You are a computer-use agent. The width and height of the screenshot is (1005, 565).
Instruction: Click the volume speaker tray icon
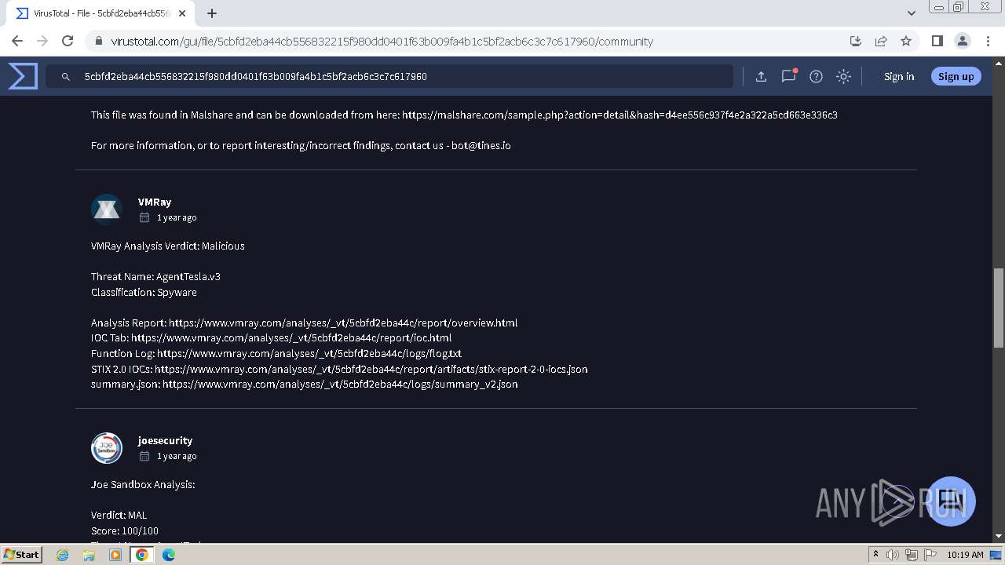(x=893, y=555)
